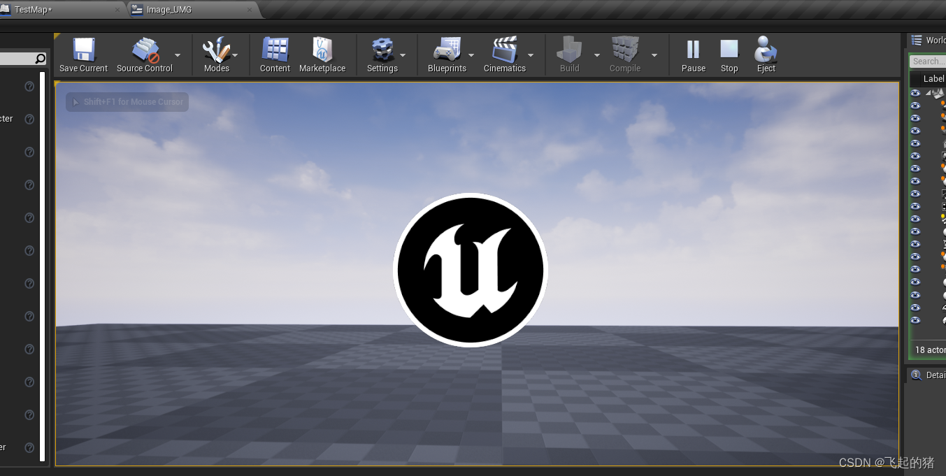Open the Content browser icon
946x476 pixels.
pos(275,50)
